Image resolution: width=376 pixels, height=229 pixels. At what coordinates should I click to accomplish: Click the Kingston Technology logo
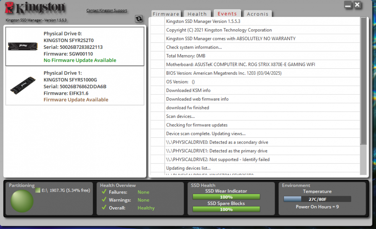(35, 8)
